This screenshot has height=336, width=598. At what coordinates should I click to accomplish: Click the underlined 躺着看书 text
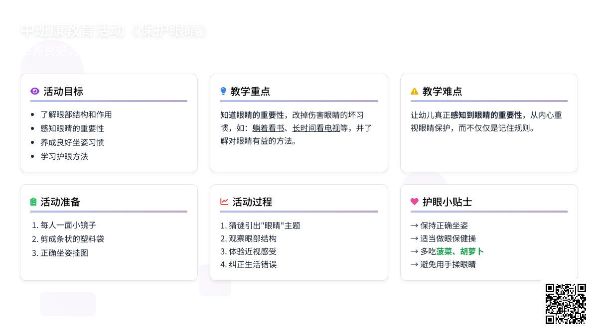pyautogui.click(x=268, y=128)
